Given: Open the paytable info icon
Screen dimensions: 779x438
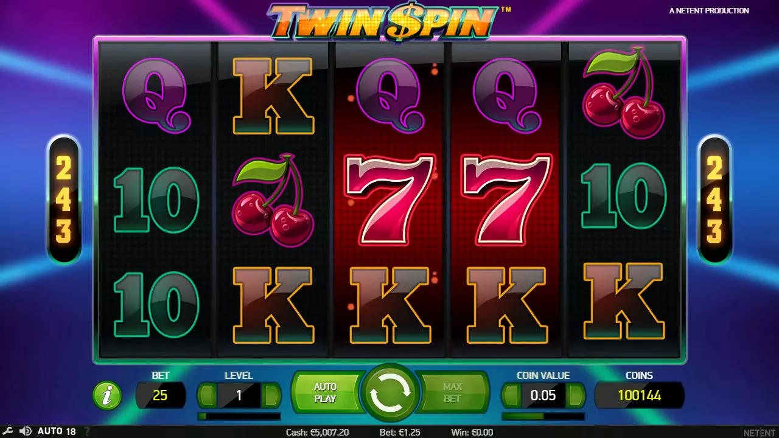Looking at the screenshot, I should (x=107, y=395).
